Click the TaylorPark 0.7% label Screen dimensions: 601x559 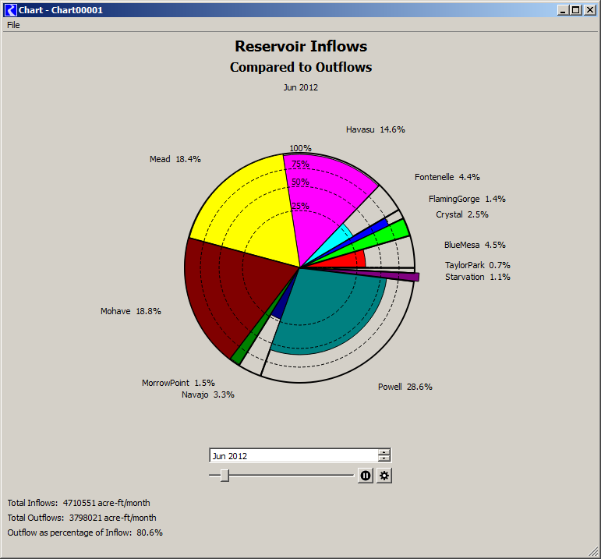point(478,265)
